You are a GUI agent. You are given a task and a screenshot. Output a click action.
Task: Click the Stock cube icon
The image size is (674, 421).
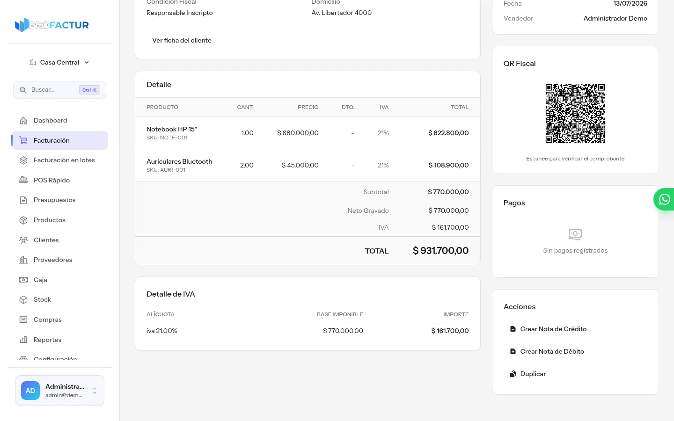click(x=23, y=300)
